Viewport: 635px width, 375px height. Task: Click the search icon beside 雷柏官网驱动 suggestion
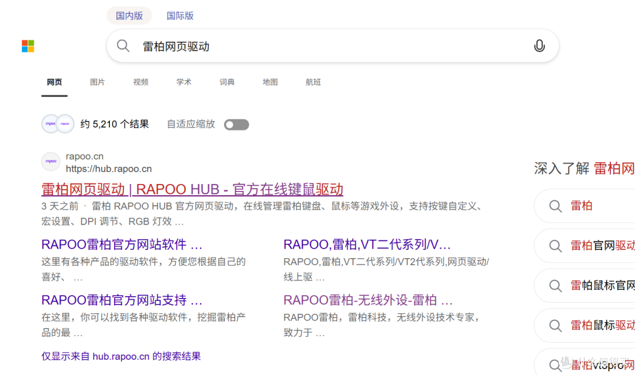(555, 246)
